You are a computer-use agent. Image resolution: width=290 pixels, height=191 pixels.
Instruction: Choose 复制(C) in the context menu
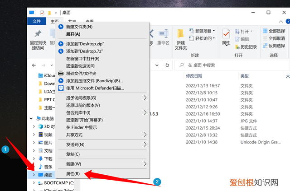click(103, 154)
